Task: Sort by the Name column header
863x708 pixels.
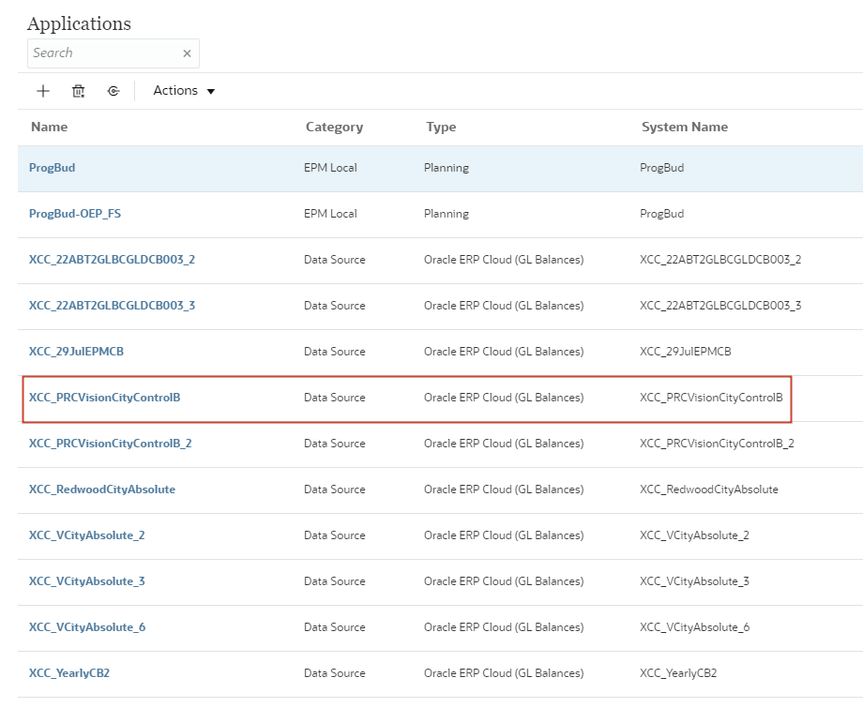Action: tap(50, 127)
